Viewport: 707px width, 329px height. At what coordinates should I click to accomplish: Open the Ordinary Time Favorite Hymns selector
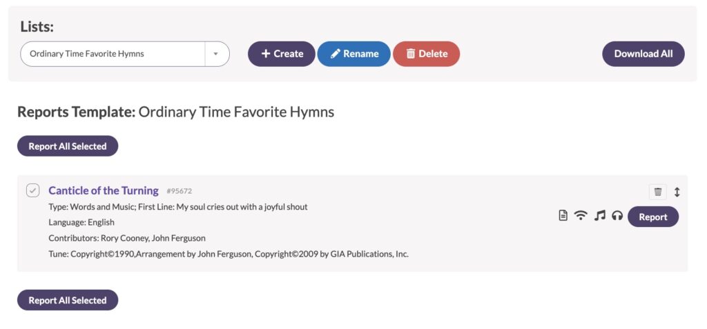coord(125,54)
